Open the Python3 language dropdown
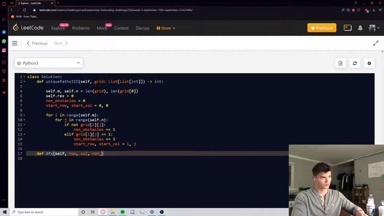The width and height of the screenshot is (384, 216). 49,63
